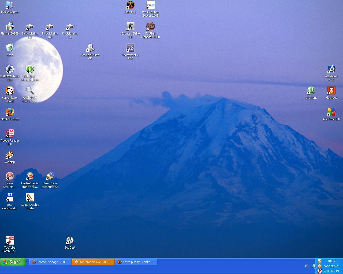The width and height of the screenshot is (343, 274).
Task: Open Nero Home Essentials SE icon
Action: point(50,180)
